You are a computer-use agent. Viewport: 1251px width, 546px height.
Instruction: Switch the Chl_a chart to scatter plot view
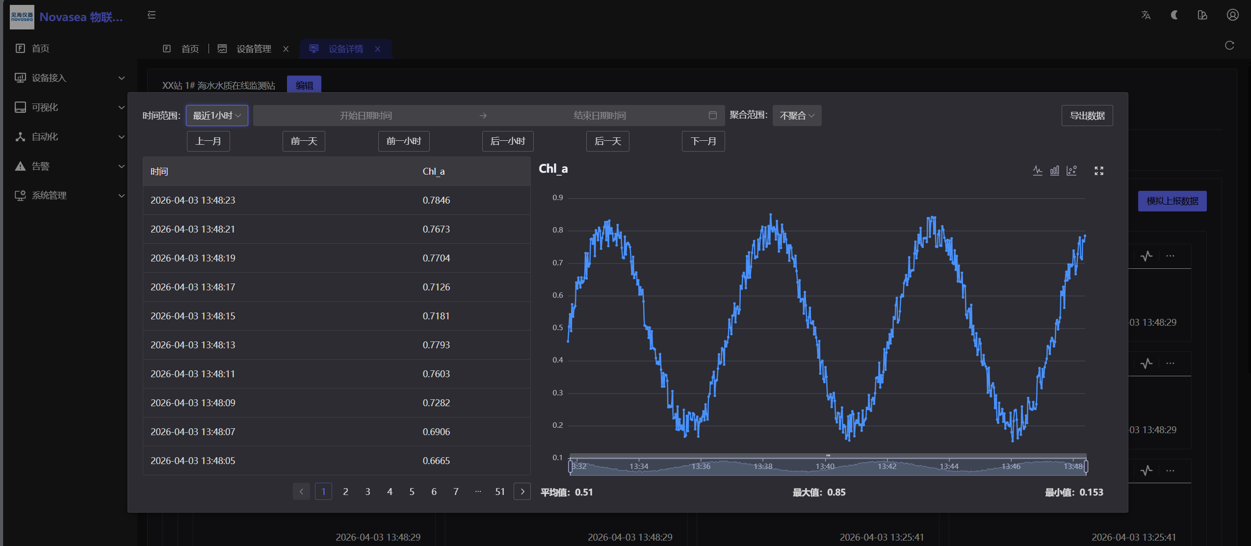(x=1072, y=170)
